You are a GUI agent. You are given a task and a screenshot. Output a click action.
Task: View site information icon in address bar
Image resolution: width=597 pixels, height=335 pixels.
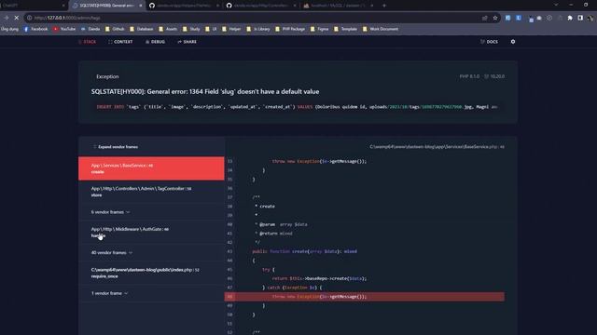29,18
